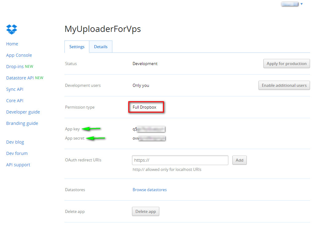Click the Delete app row label
This screenshot has width=322, height=243.
coord(75,211)
